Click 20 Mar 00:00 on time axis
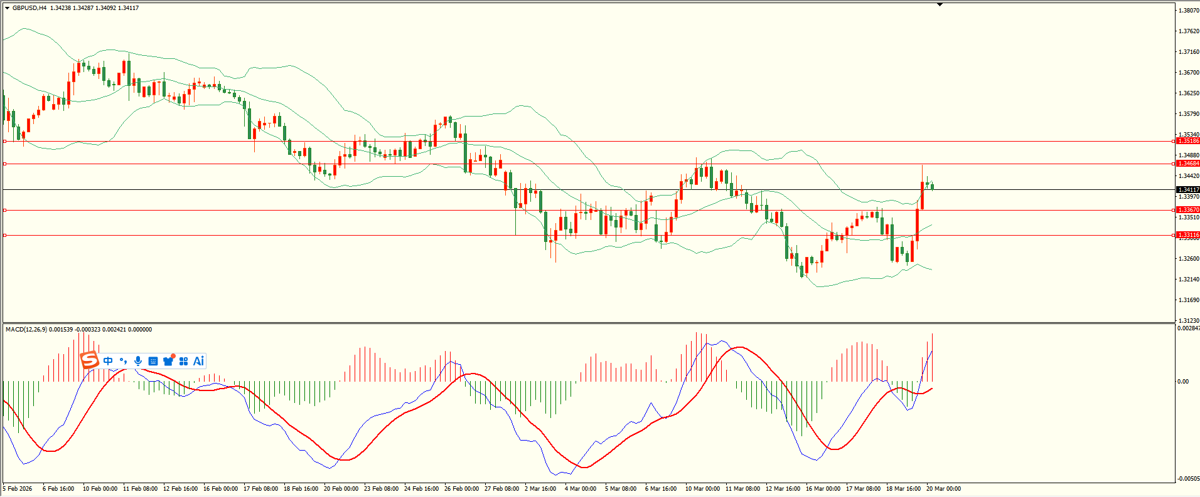 [x=943, y=489]
